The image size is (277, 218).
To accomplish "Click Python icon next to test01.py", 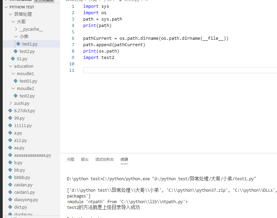I will click(x=16, y=81).
